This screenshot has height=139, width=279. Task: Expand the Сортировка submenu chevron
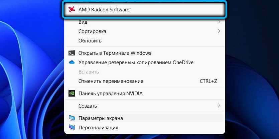click(219, 31)
